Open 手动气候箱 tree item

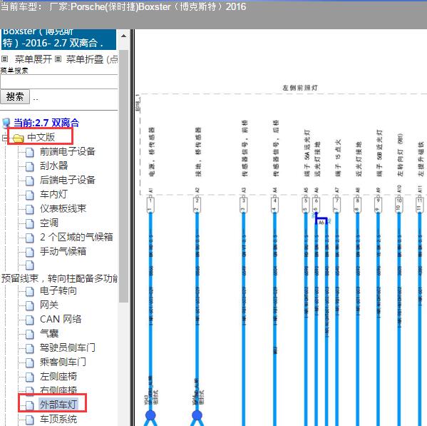pos(63,251)
